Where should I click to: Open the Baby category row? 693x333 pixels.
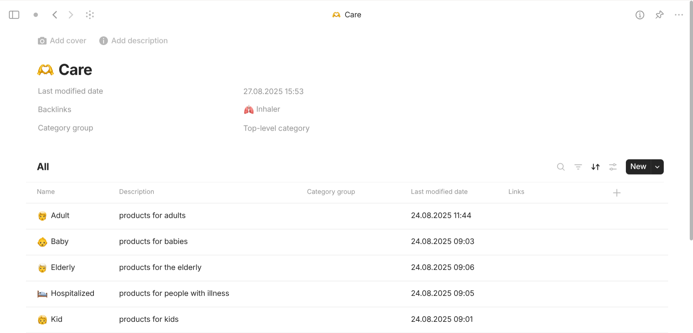coord(60,241)
